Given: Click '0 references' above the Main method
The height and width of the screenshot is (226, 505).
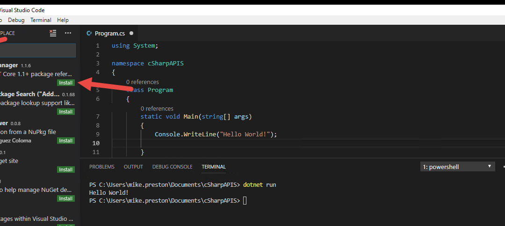Looking at the screenshot, I should 157,108.
